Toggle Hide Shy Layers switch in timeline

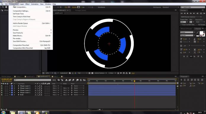pyautogui.click(x=66, y=80)
